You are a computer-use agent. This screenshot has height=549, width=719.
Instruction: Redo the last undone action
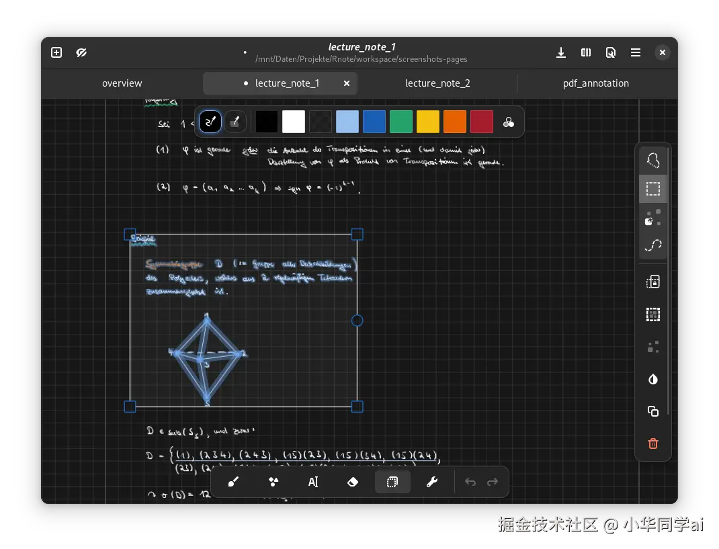point(493,482)
